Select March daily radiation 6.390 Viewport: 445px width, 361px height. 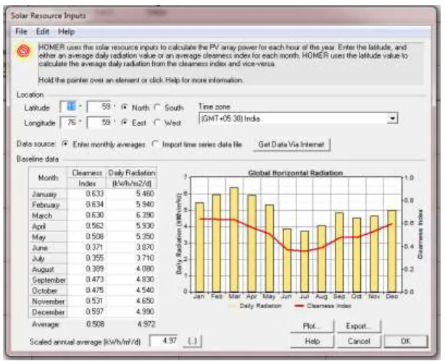131,215
